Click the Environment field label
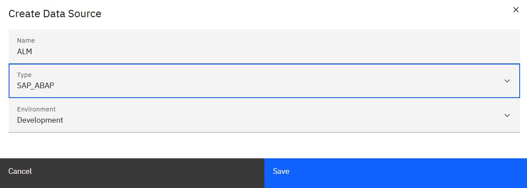 [x=36, y=109]
